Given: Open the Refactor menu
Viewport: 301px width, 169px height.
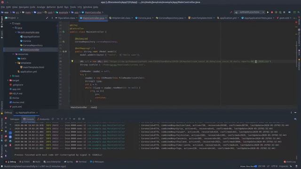Looking at the screenshot, I should [x=51, y=7].
